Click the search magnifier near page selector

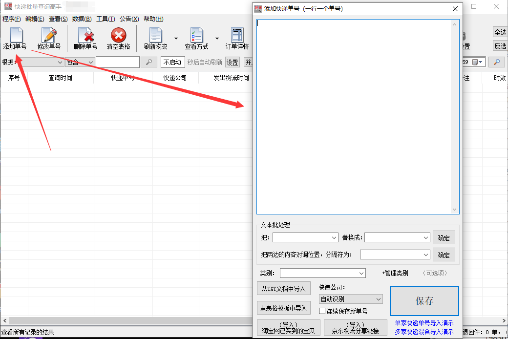tap(497, 62)
